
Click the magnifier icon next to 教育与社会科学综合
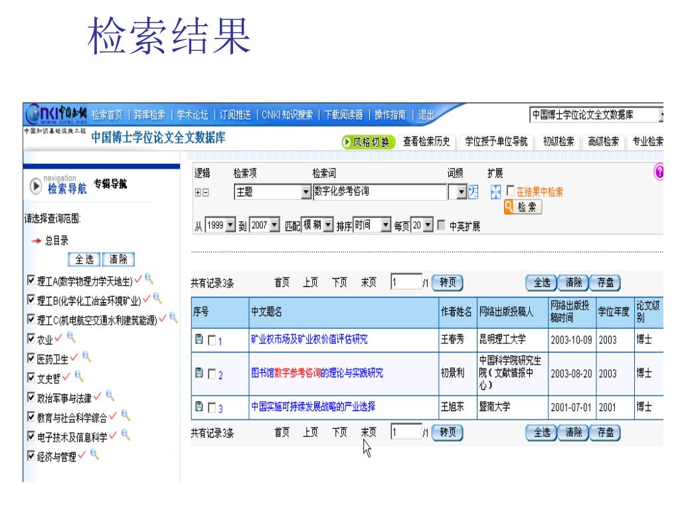126,414
